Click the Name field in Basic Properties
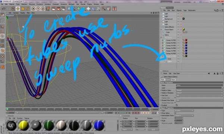This screenshot has width=224, height=134. [199, 85]
